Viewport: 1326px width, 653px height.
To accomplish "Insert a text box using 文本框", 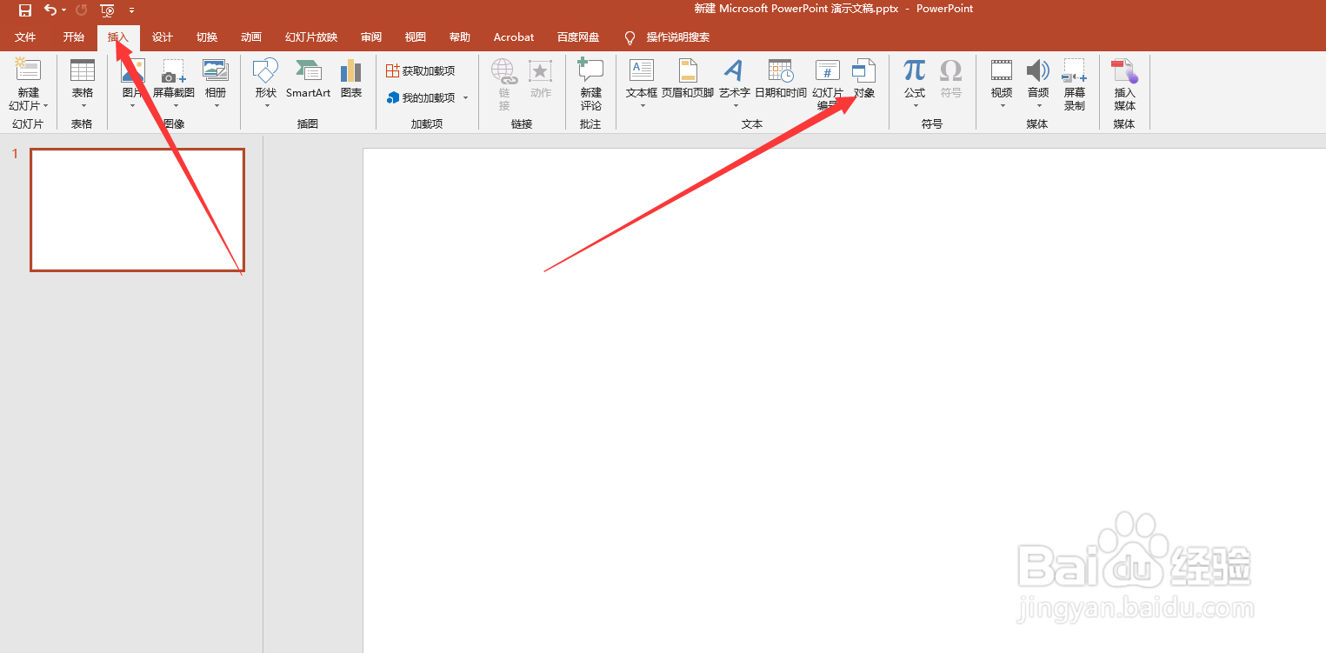I will pos(642,83).
